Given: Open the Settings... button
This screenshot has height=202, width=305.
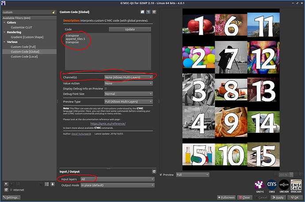Looking at the screenshot, I should pyautogui.click(x=11, y=197).
